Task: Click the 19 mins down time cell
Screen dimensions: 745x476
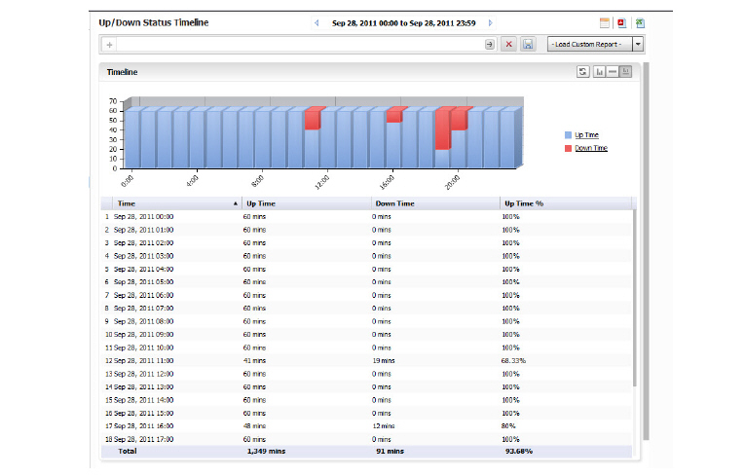Action: click(x=384, y=361)
